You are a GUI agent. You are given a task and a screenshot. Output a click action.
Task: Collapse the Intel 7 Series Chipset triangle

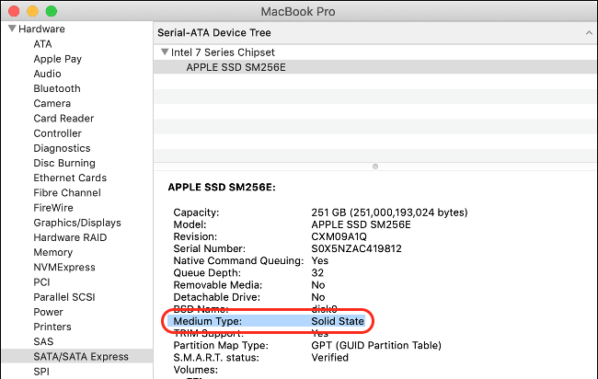pos(165,52)
